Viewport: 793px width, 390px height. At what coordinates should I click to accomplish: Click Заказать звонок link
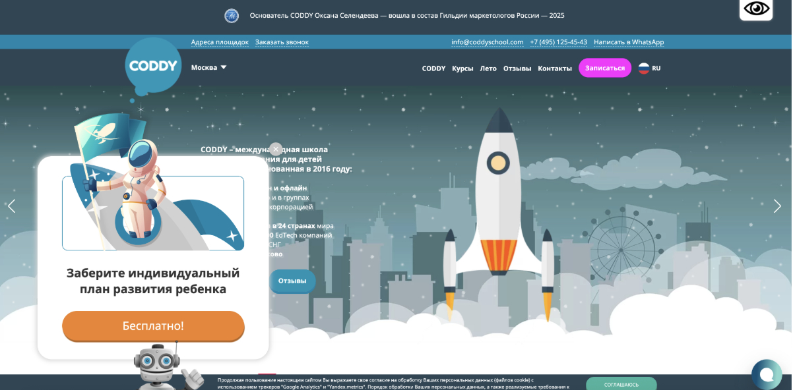282,42
